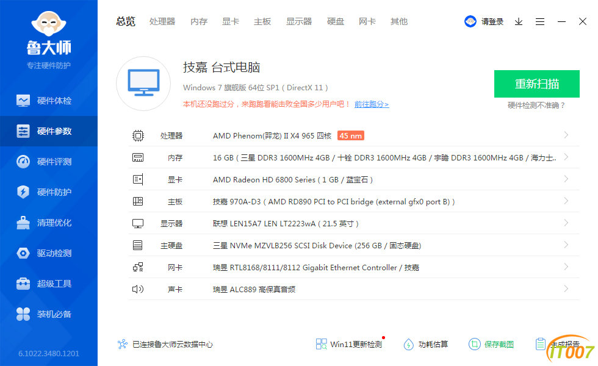Switch to the 总览 tab
This screenshot has width=598, height=366.
(126, 21)
